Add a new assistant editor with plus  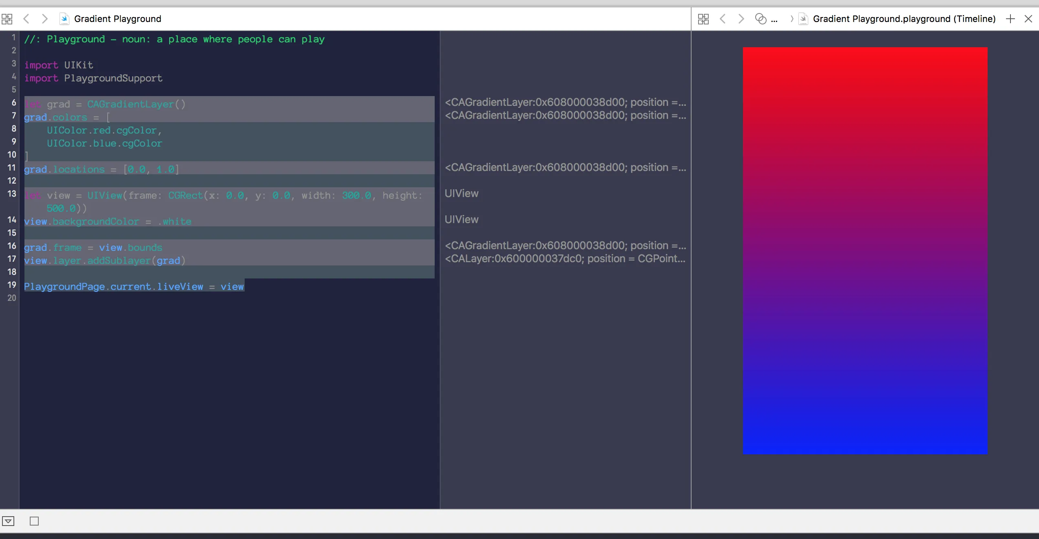tap(1010, 19)
